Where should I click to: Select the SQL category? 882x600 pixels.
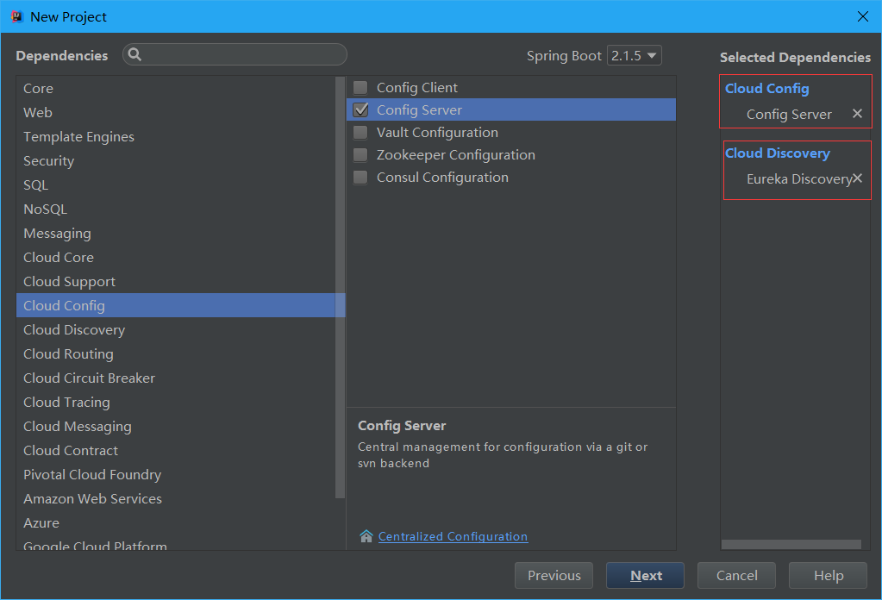click(176, 185)
